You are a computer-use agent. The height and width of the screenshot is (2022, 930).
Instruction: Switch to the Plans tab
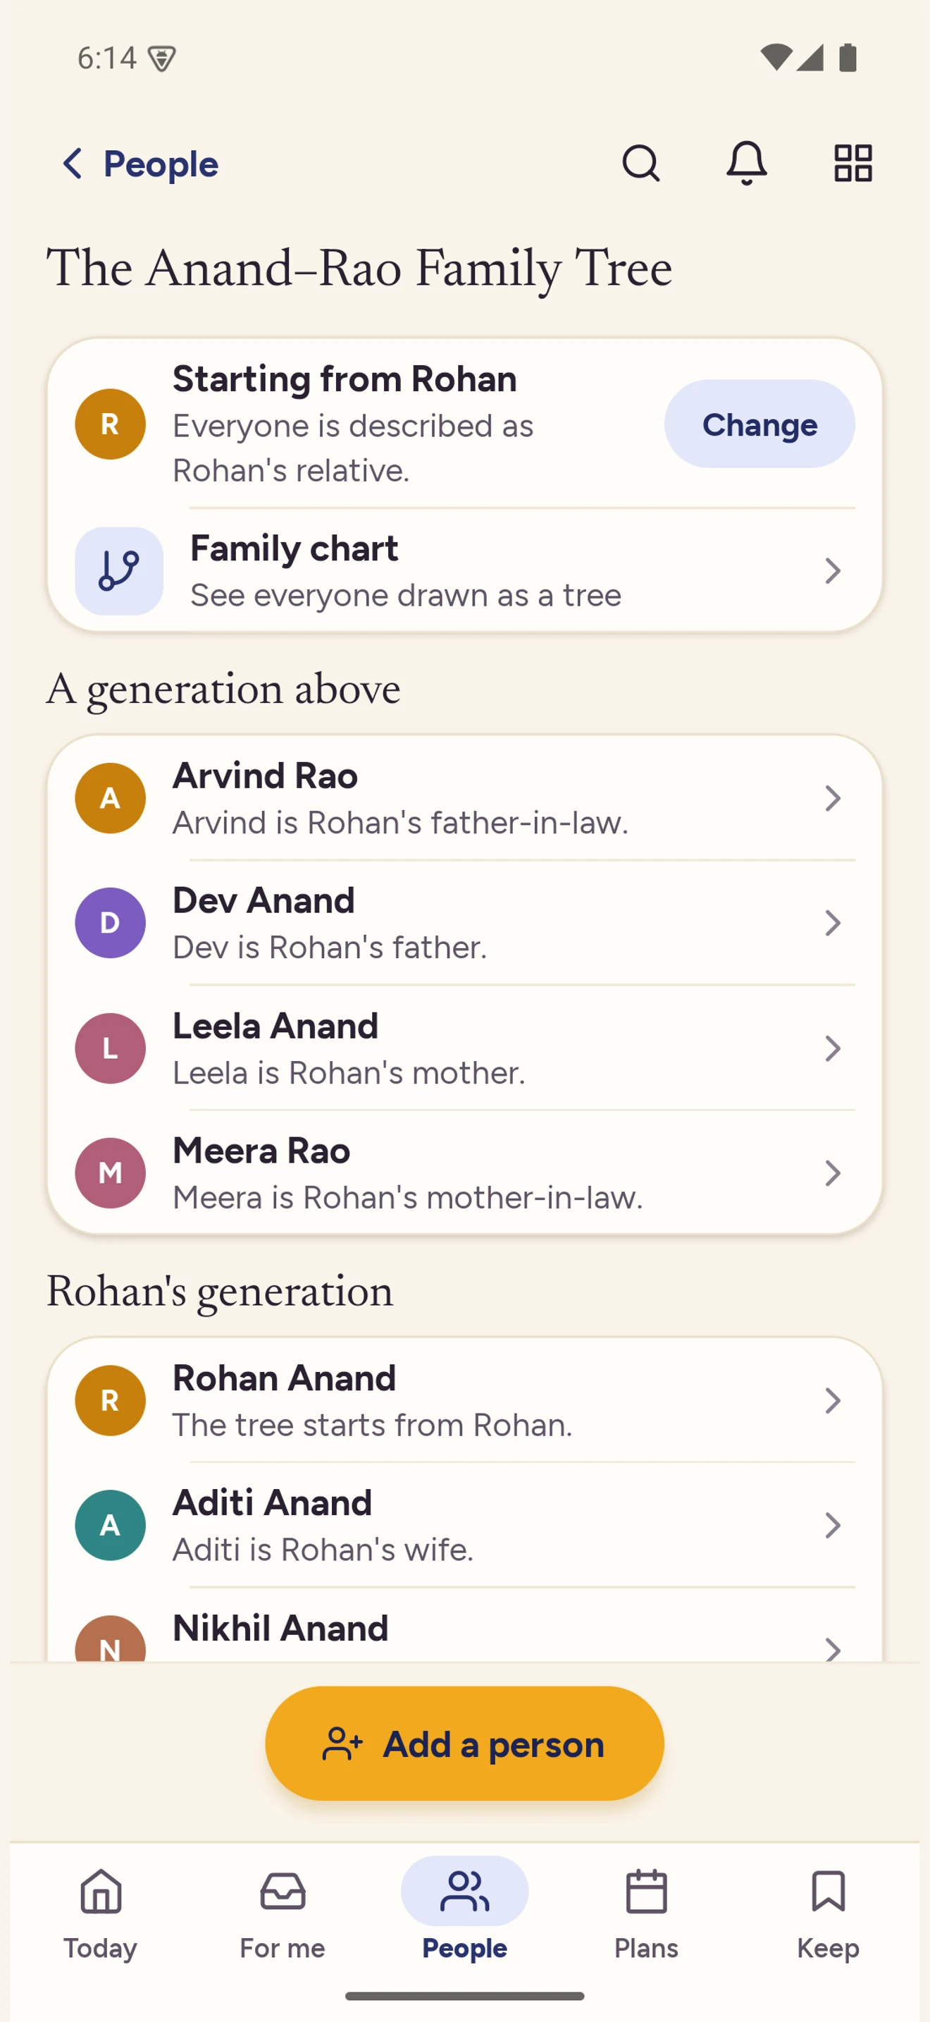pos(646,1913)
